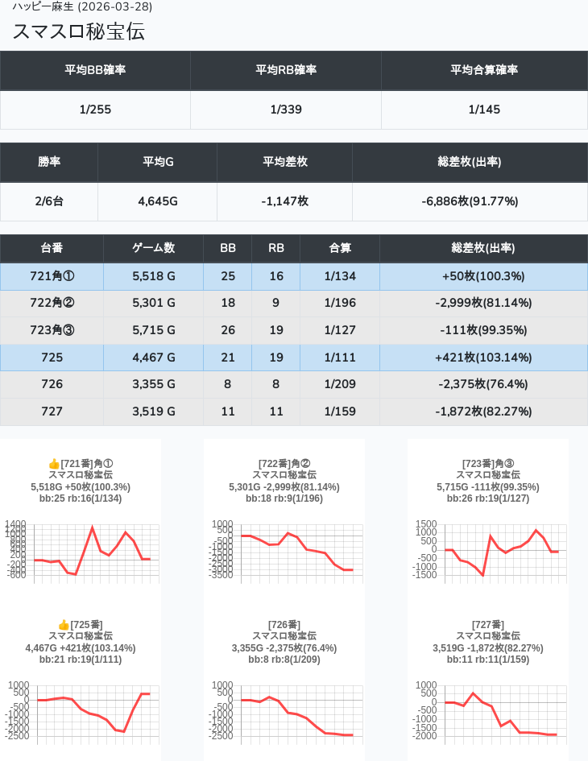This screenshot has height=761, width=588.
Task: Click the thumbs-up icon beside [725番]
Action: (64, 625)
